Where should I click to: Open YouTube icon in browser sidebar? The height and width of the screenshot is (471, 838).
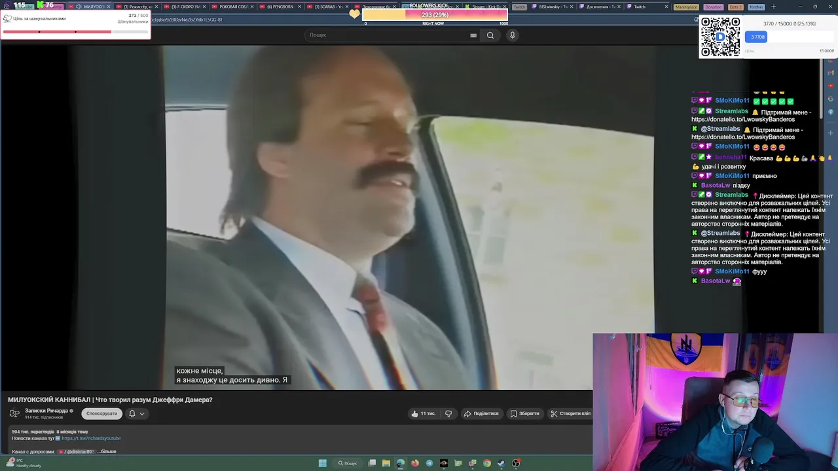coord(831,85)
